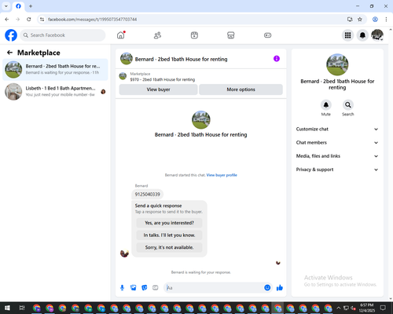Choose a sticker icon
The width and height of the screenshot is (393, 314).
click(x=145, y=288)
